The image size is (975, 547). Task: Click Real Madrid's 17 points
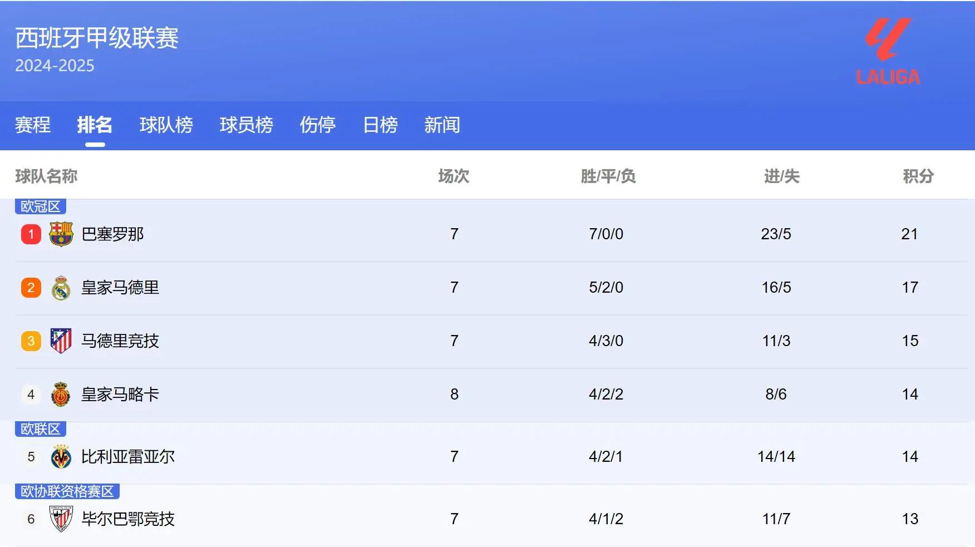click(x=909, y=288)
